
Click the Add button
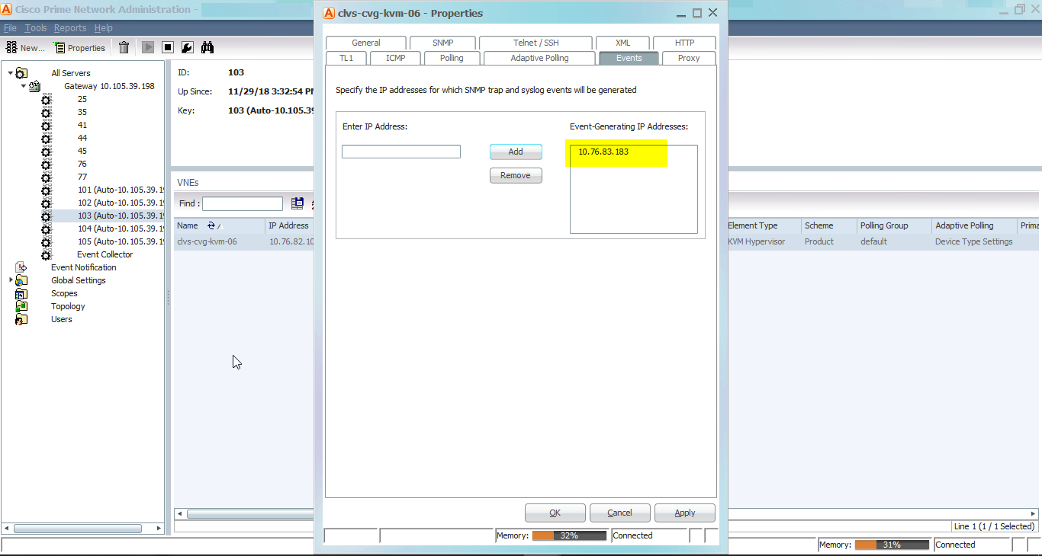coord(516,151)
